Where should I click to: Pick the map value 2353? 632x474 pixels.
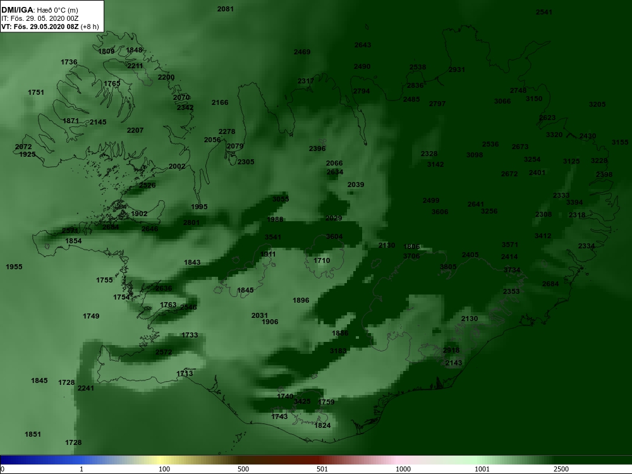point(511,291)
